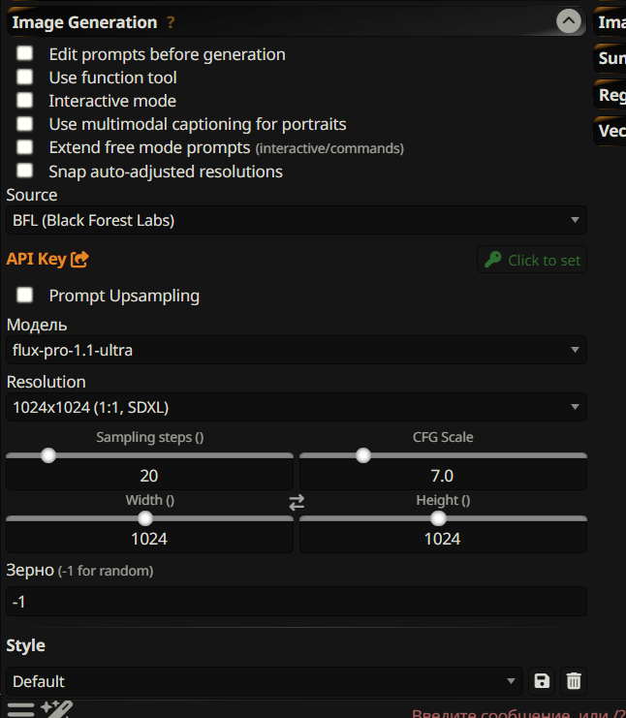Click the 'Click to set' API key button
This screenshot has width=626, height=718.
click(x=532, y=260)
